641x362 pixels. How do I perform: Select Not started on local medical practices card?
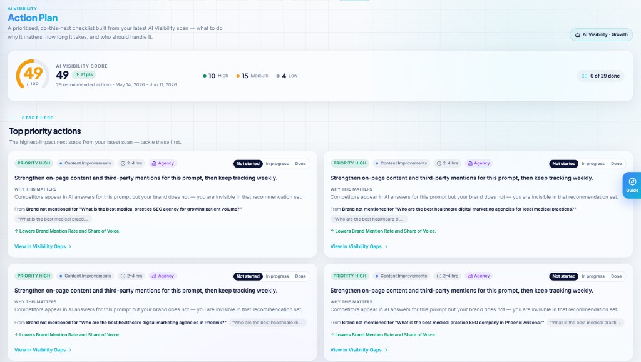point(564,164)
